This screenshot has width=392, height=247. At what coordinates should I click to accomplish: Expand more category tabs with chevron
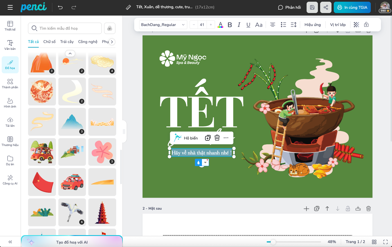[x=112, y=42]
